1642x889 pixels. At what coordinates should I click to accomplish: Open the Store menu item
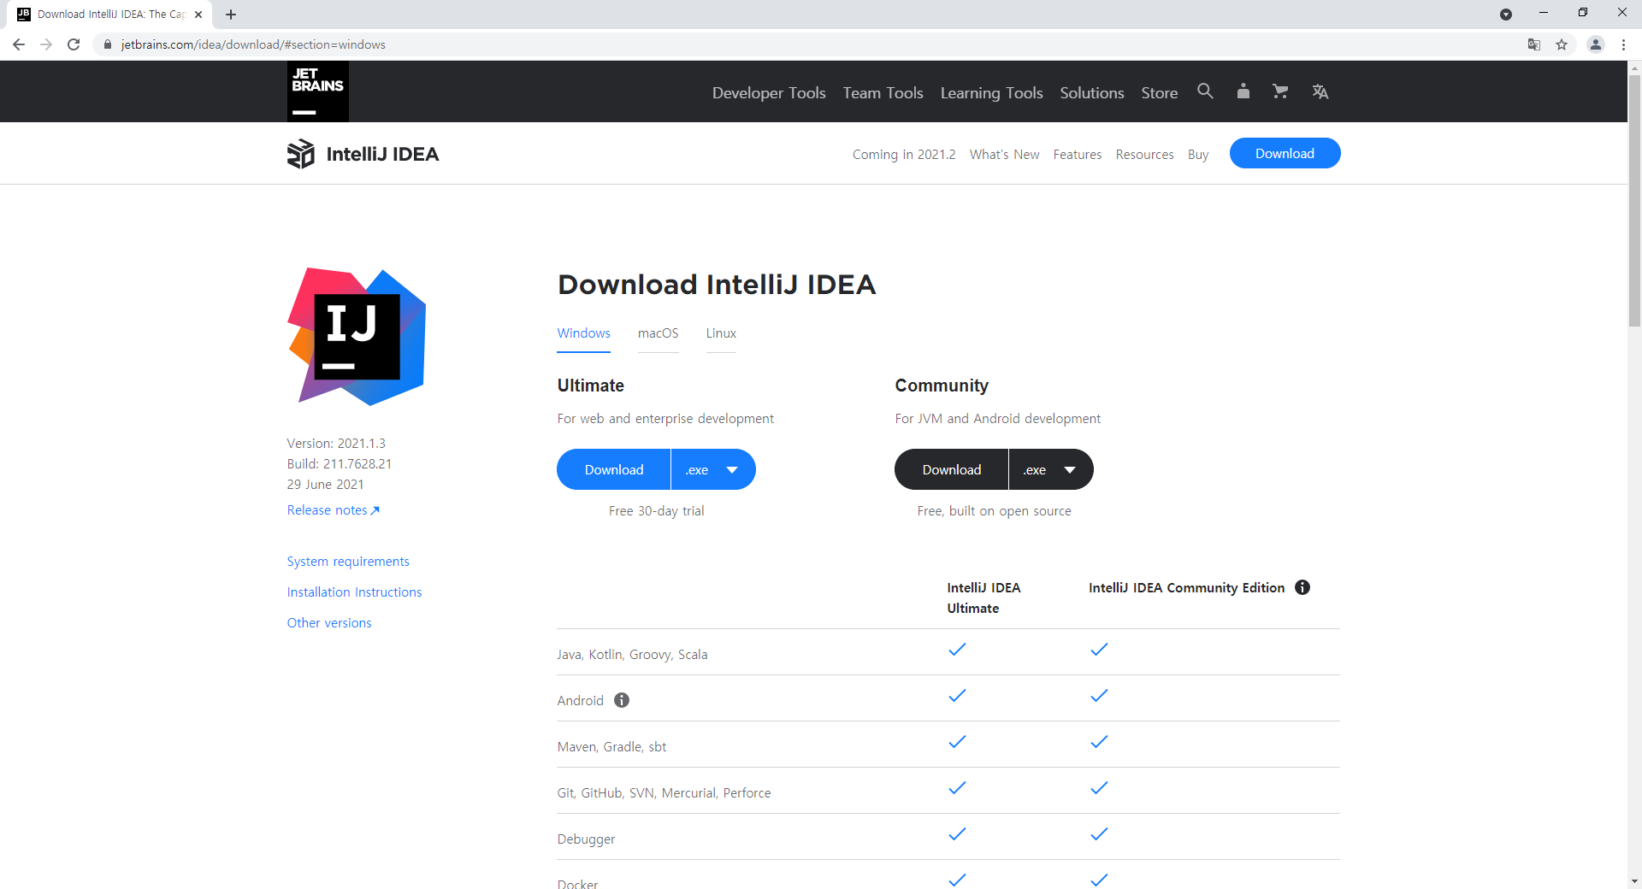1160,92
